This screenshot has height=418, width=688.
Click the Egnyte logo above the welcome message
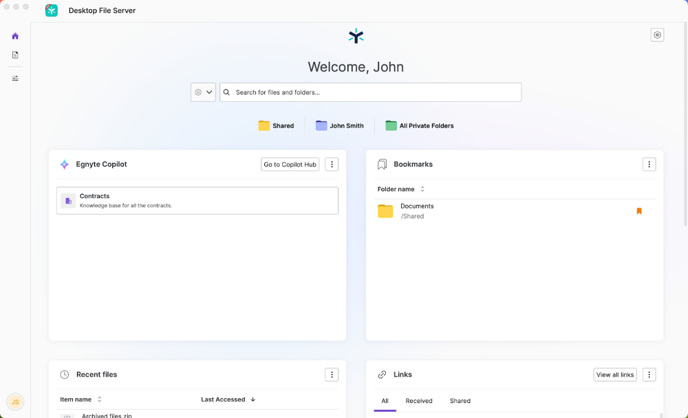pyautogui.click(x=356, y=36)
